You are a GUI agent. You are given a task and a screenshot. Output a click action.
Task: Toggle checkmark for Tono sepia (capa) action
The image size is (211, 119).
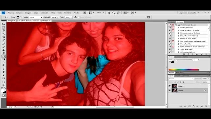coord(170,49)
